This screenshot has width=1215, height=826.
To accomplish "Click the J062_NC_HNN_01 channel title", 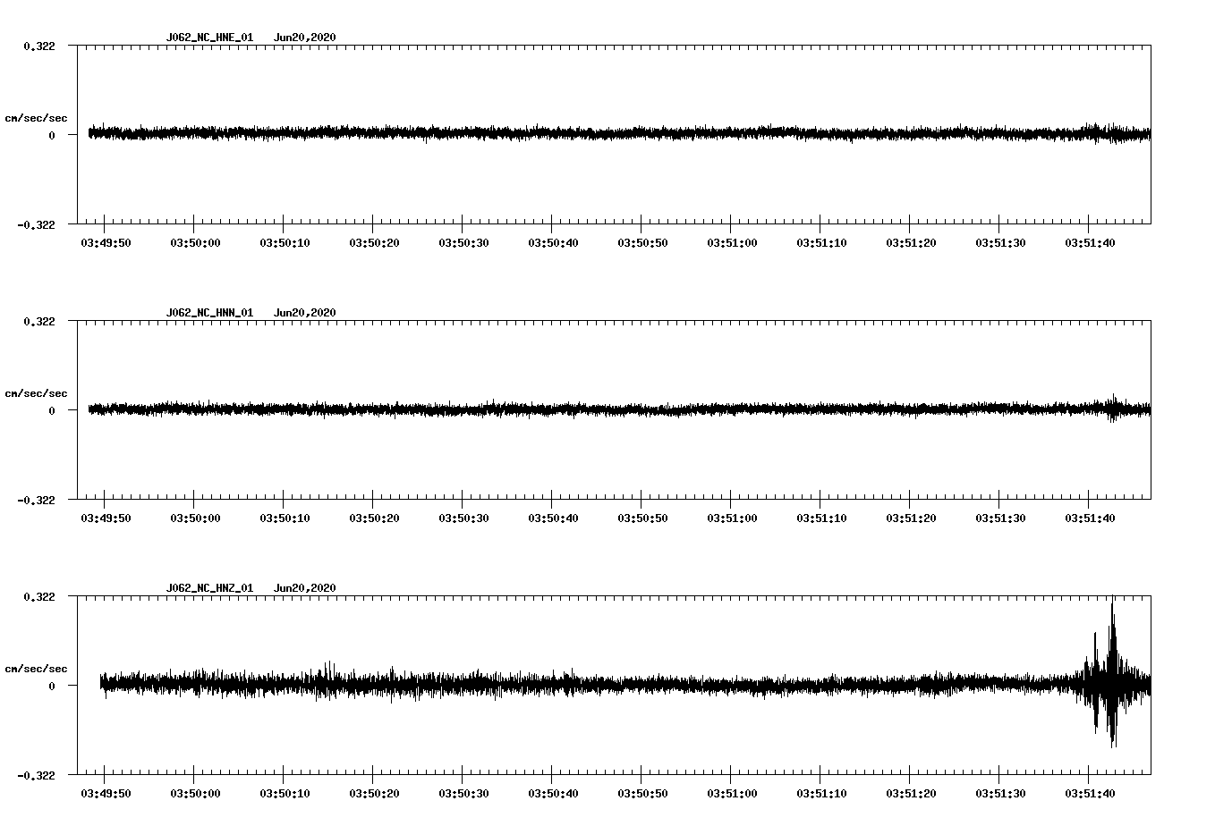I will 209,313.
